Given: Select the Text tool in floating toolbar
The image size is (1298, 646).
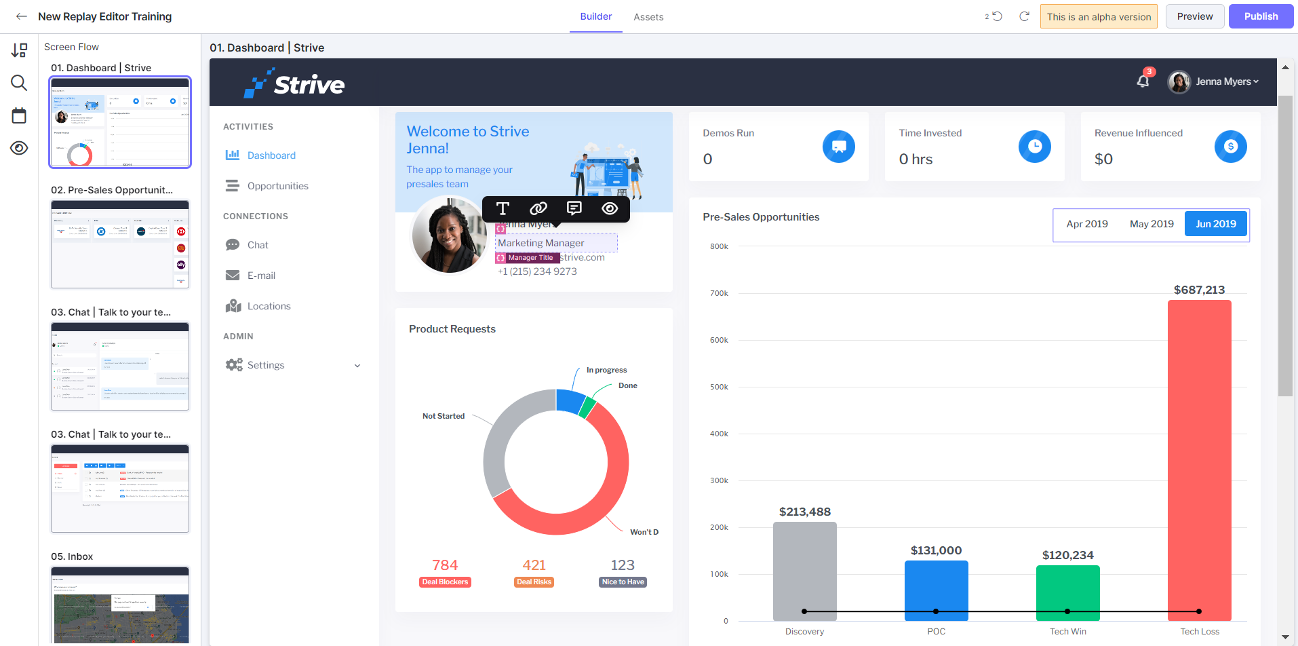Looking at the screenshot, I should click(503, 208).
